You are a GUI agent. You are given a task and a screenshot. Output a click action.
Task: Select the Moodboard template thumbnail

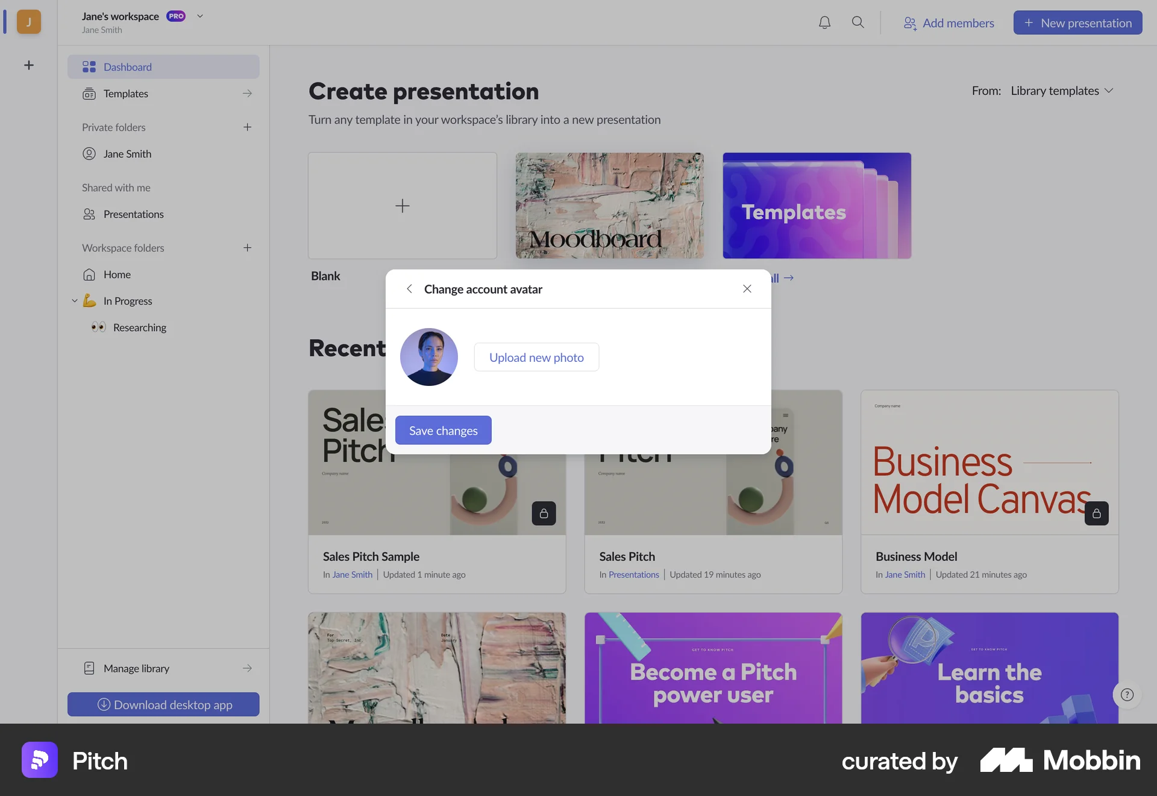coord(609,205)
